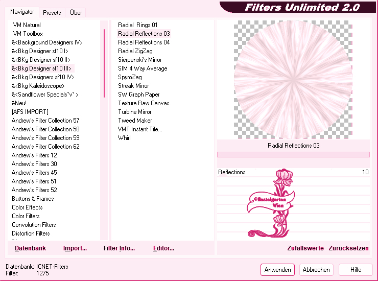Select &<Bkg Designer sf10 I> category

point(40,51)
